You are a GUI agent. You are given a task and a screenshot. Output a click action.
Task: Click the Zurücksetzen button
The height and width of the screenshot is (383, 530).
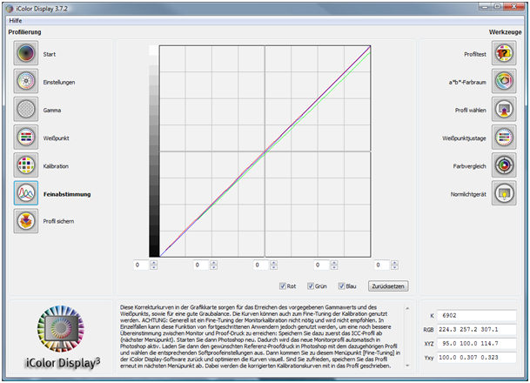387,285
